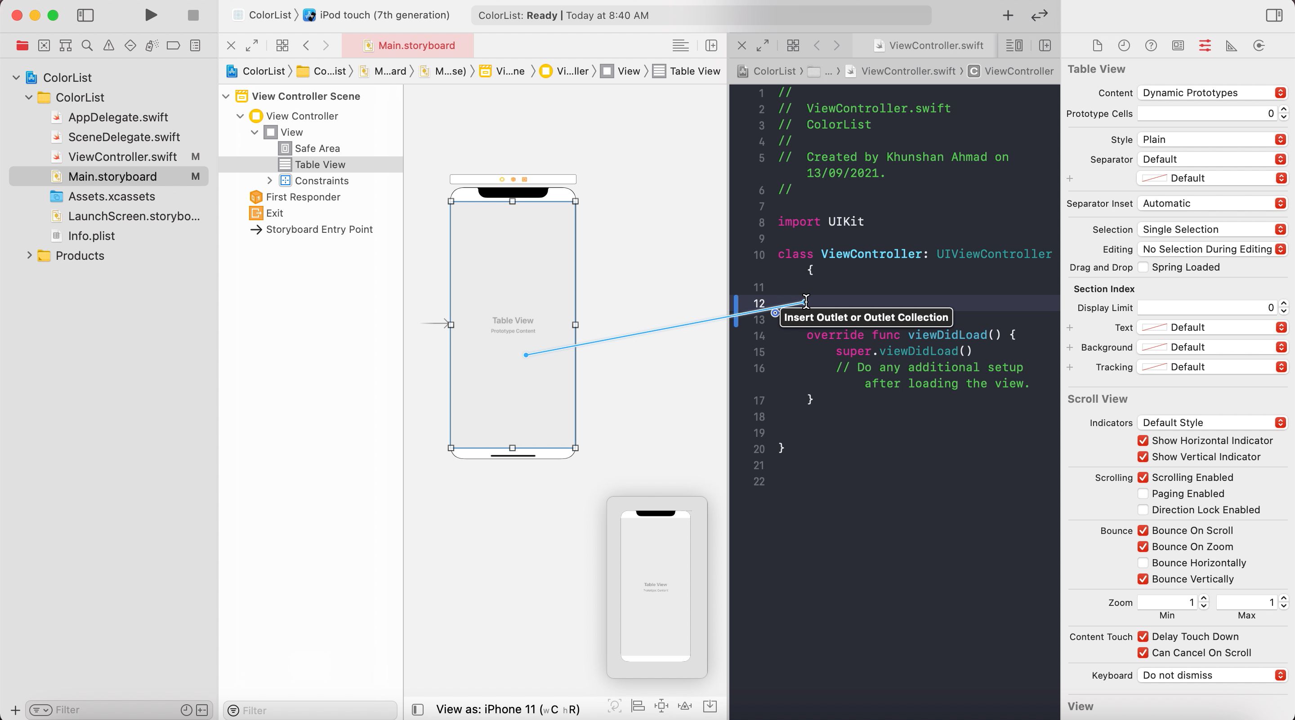The width and height of the screenshot is (1295, 720).
Task: Open the Quick Help inspector icon
Action: click(1151, 46)
